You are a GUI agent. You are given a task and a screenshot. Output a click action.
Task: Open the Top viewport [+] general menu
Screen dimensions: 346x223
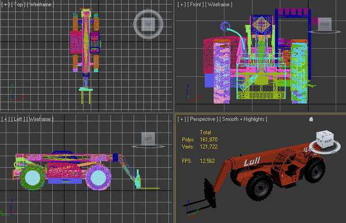pos(5,5)
